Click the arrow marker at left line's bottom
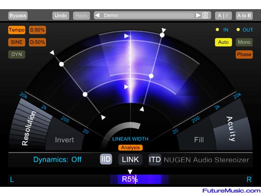 103,117
